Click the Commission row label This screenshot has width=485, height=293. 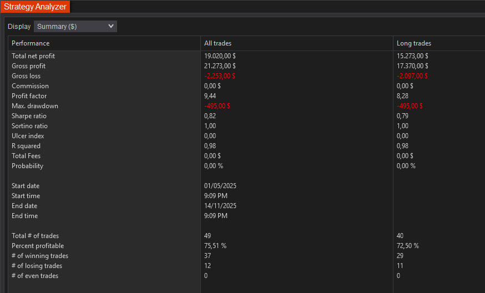30,86
